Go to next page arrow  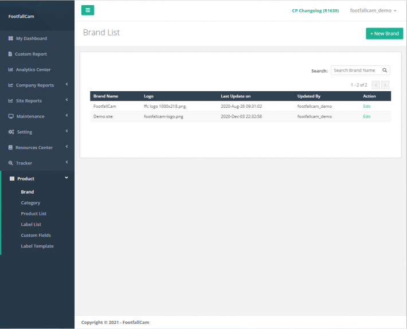point(385,85)
